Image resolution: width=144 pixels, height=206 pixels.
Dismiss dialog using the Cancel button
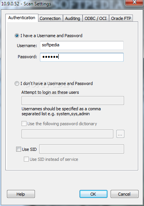click(124, 194)
